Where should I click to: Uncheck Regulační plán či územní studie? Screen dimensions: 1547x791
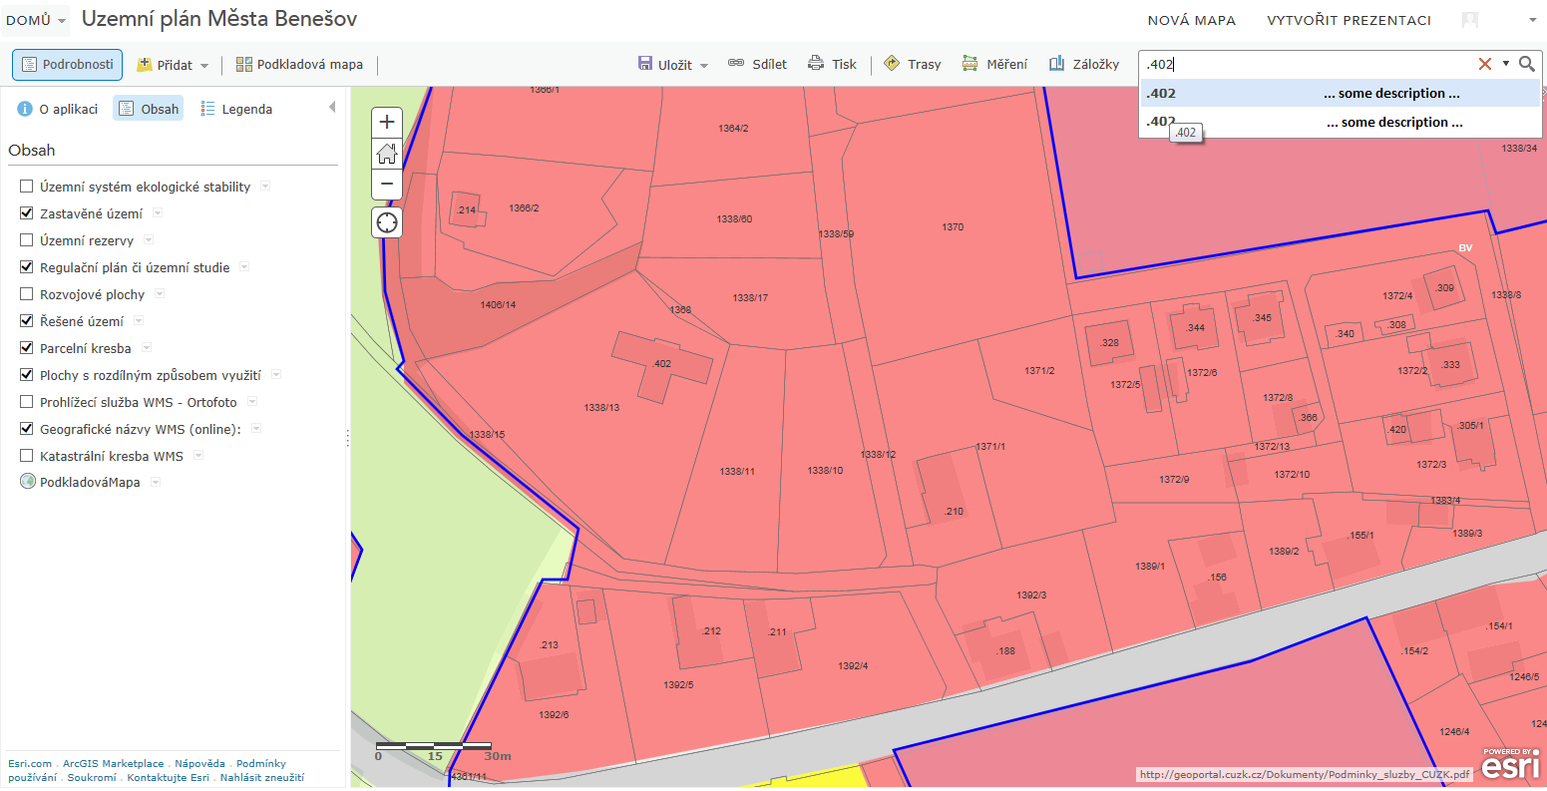[27, 267]
